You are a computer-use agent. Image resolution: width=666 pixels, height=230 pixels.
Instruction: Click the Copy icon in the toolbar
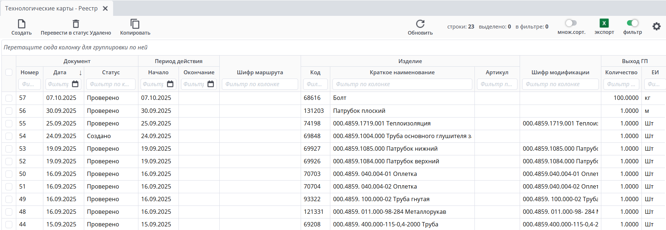[135, 24]
